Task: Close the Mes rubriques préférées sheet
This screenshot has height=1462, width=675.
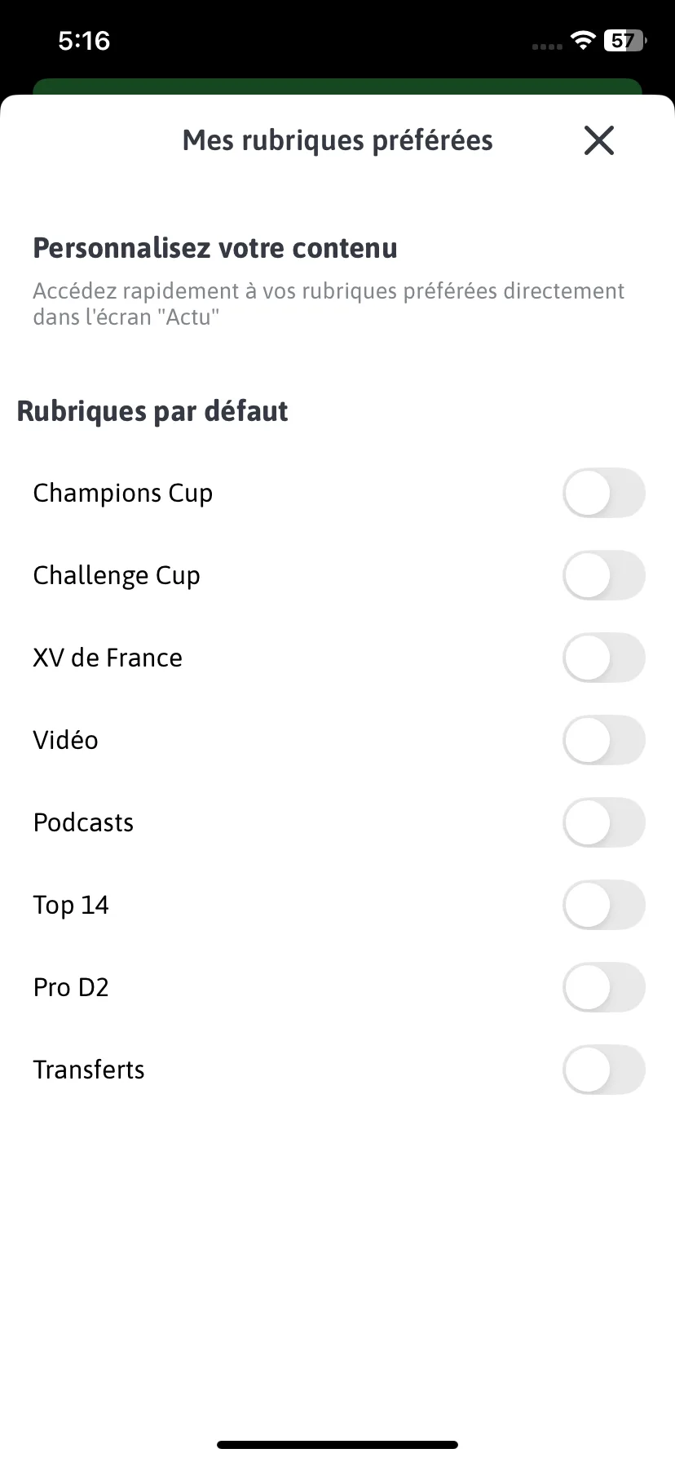Action: [x=599, y=141]
